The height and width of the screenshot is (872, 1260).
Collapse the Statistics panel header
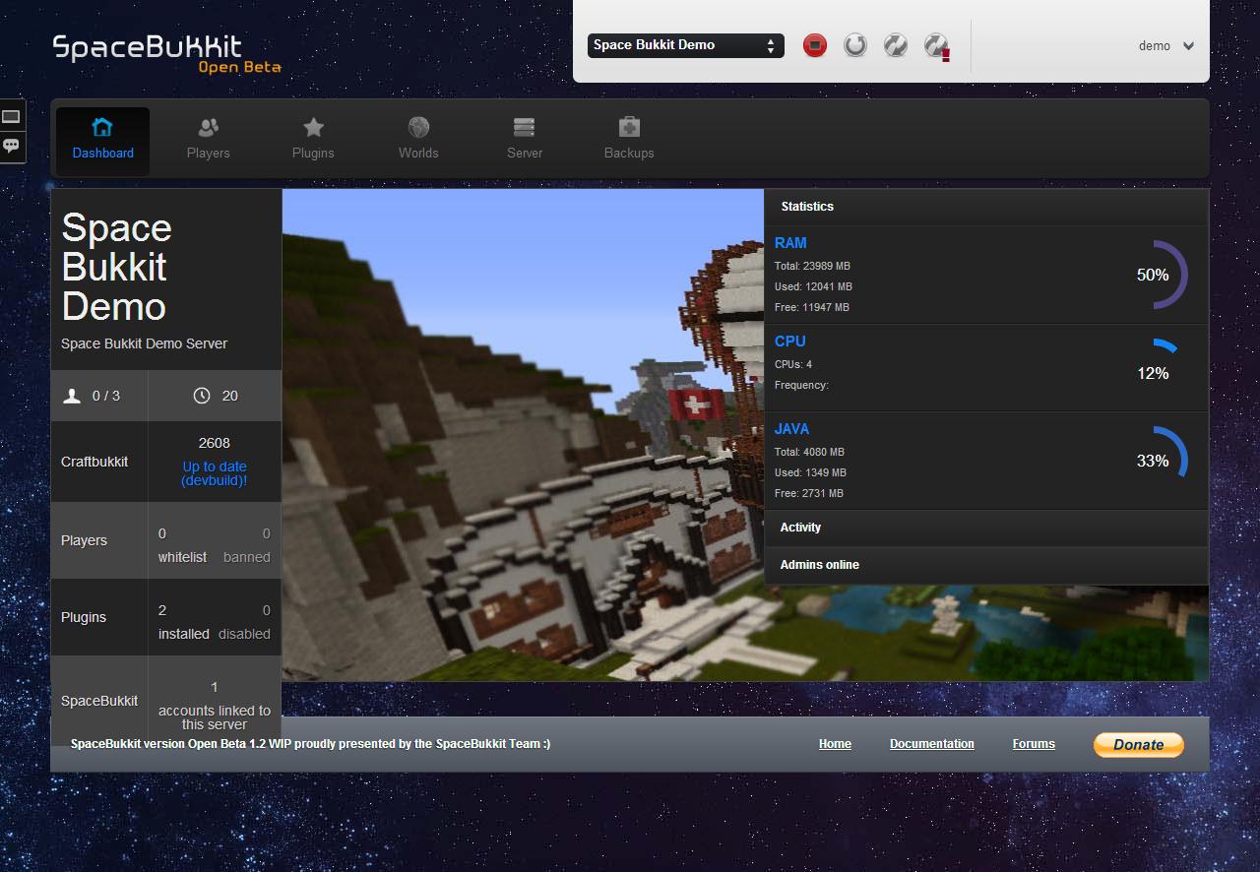point(986,207)
